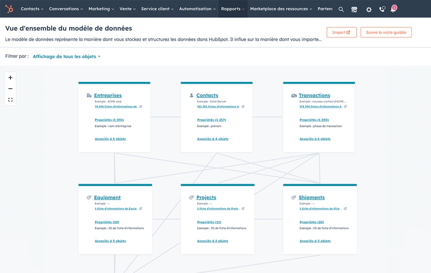Screen dimensions: 431x273
Task: Click the person icon on the Contacts card
Action: [x=192, y=95]
